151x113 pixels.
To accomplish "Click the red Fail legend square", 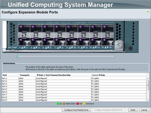I will [x=78, y=104].
